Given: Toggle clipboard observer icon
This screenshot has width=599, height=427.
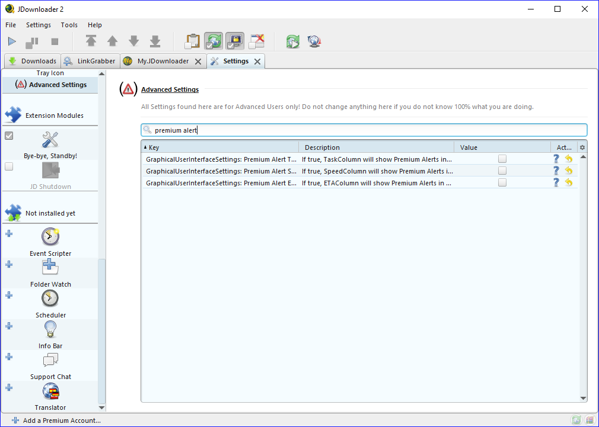Looking at the screenshot, I should (192, 41).
